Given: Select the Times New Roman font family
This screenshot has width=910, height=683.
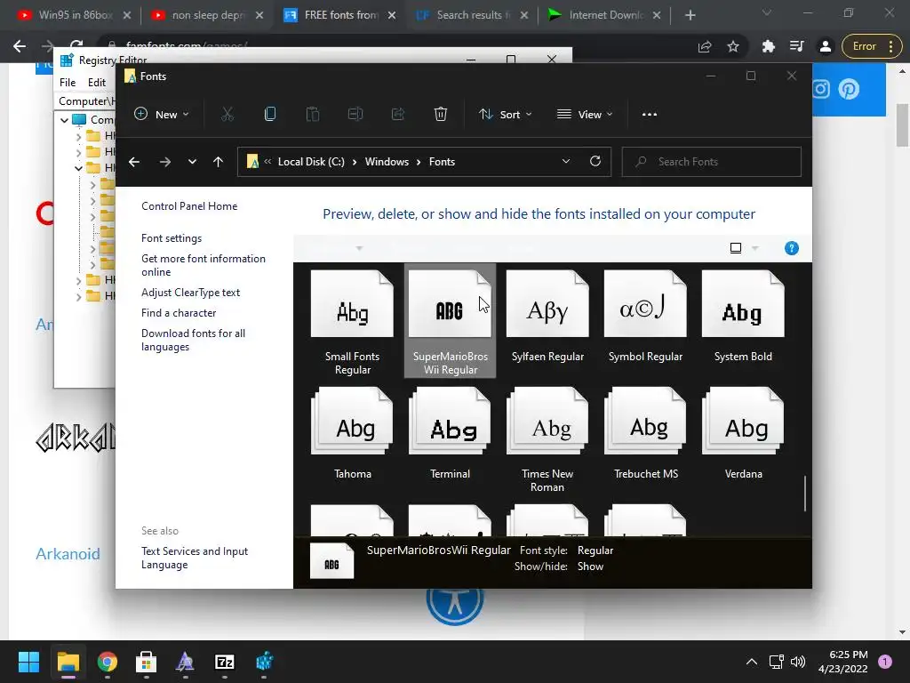Looking at the screenshot, I should point(547,439).
